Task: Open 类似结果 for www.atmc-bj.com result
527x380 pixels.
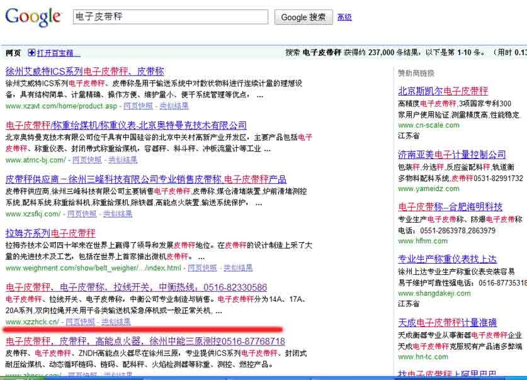Action: point(123,160)
